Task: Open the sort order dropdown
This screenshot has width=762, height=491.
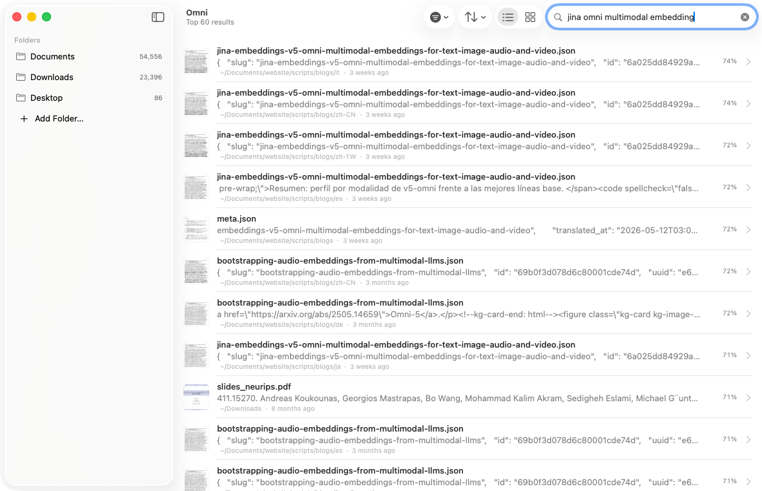Action: [475, 17]
